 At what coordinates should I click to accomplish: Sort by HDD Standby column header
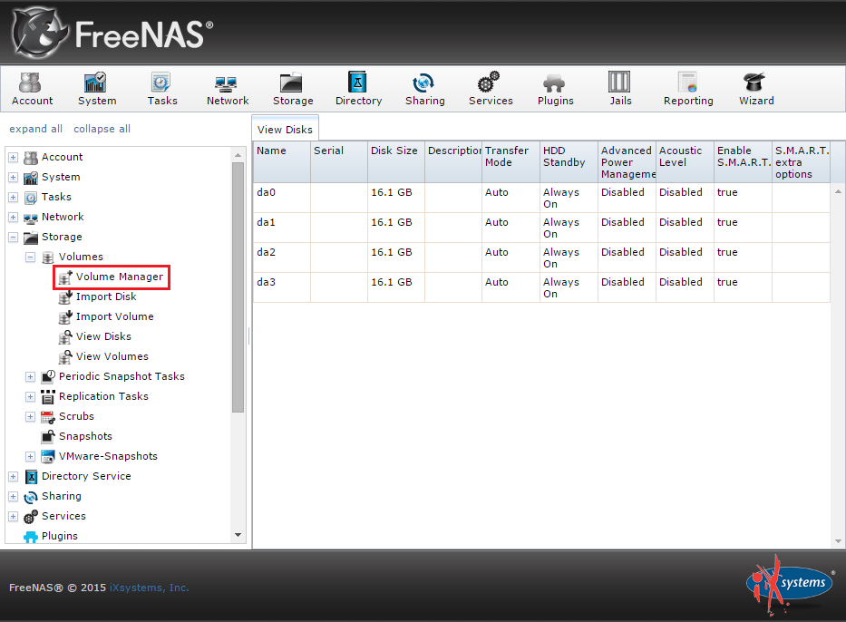coord(569,161)
